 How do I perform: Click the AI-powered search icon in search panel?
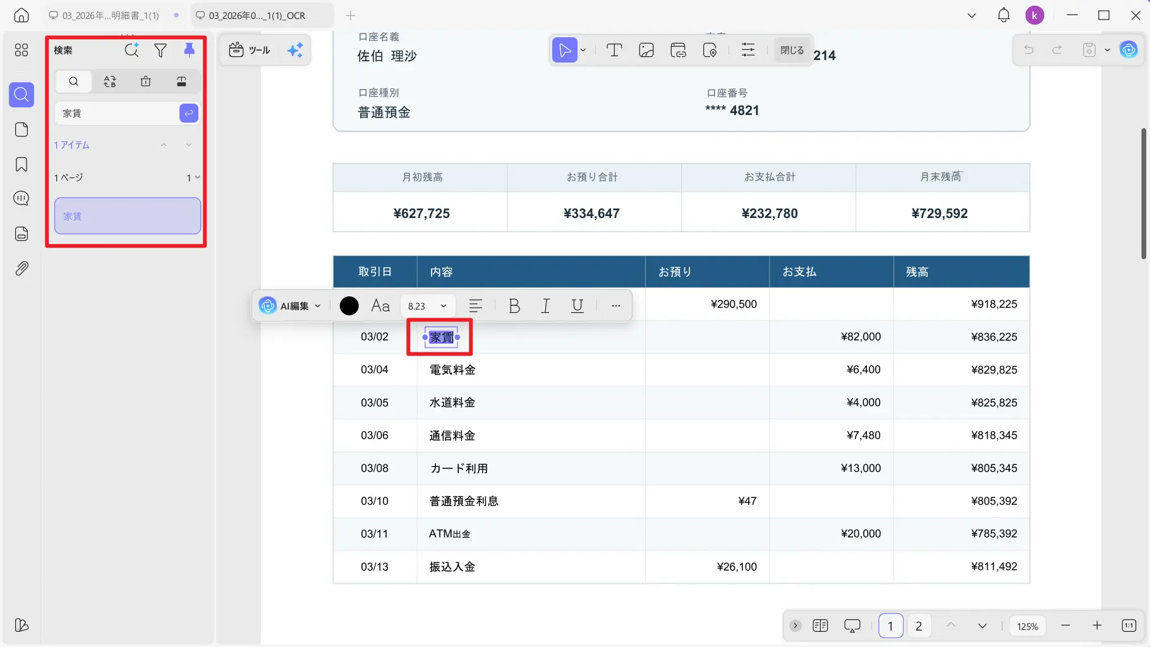tap(131, 50)
